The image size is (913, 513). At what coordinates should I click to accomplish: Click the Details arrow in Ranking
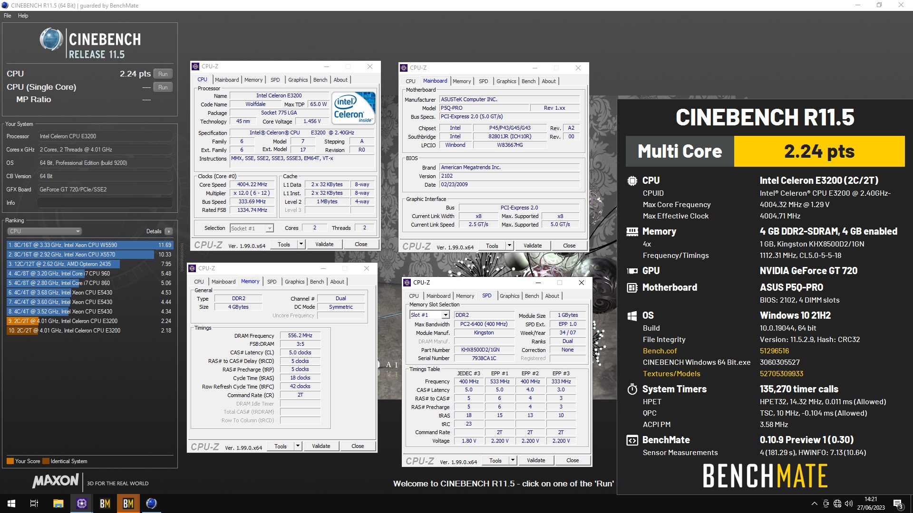point(168,231)
